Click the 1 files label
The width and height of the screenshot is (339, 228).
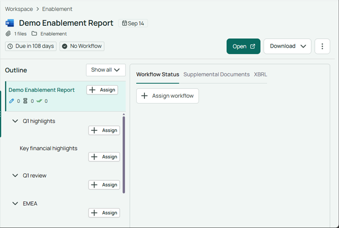pos(20,34)
